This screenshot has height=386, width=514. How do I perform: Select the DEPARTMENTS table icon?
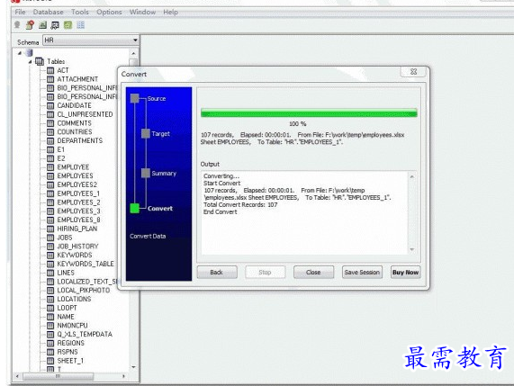click(50, 141)
